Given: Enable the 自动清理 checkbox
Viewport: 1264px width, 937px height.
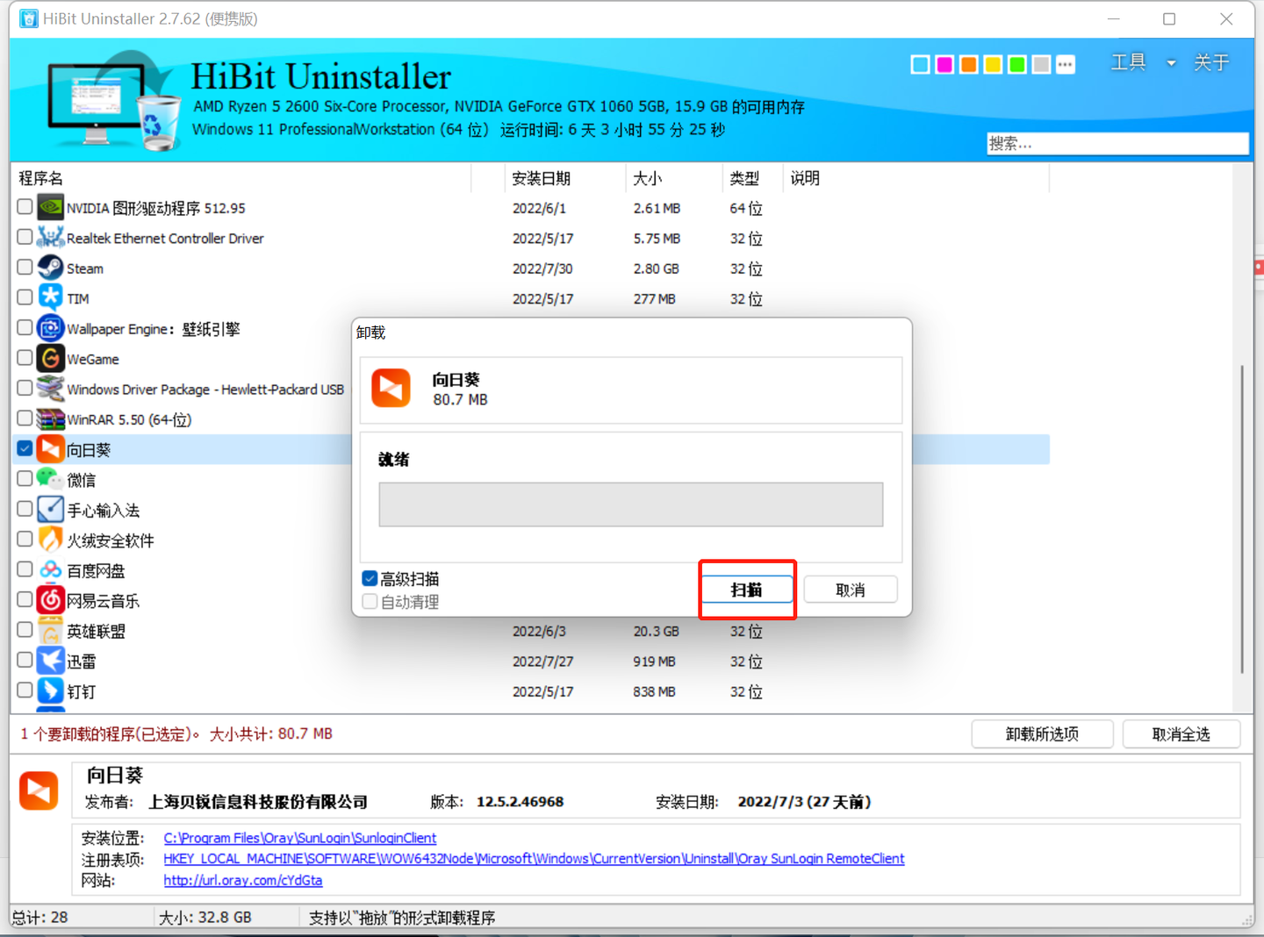Looking at the screenshot, I should pos(370,601).
